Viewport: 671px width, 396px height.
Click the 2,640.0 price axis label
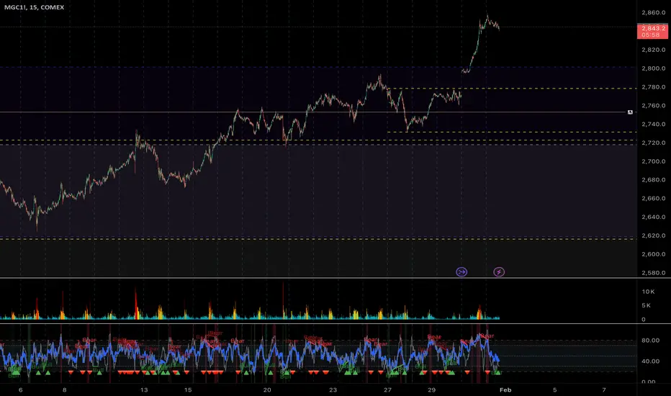pyautogui.click(x=654, y=217)
